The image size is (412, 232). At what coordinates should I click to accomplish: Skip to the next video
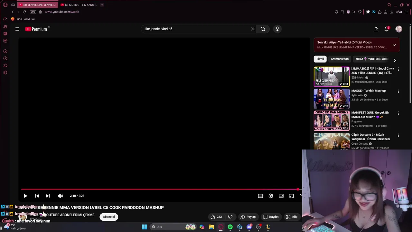coord(48,196)
